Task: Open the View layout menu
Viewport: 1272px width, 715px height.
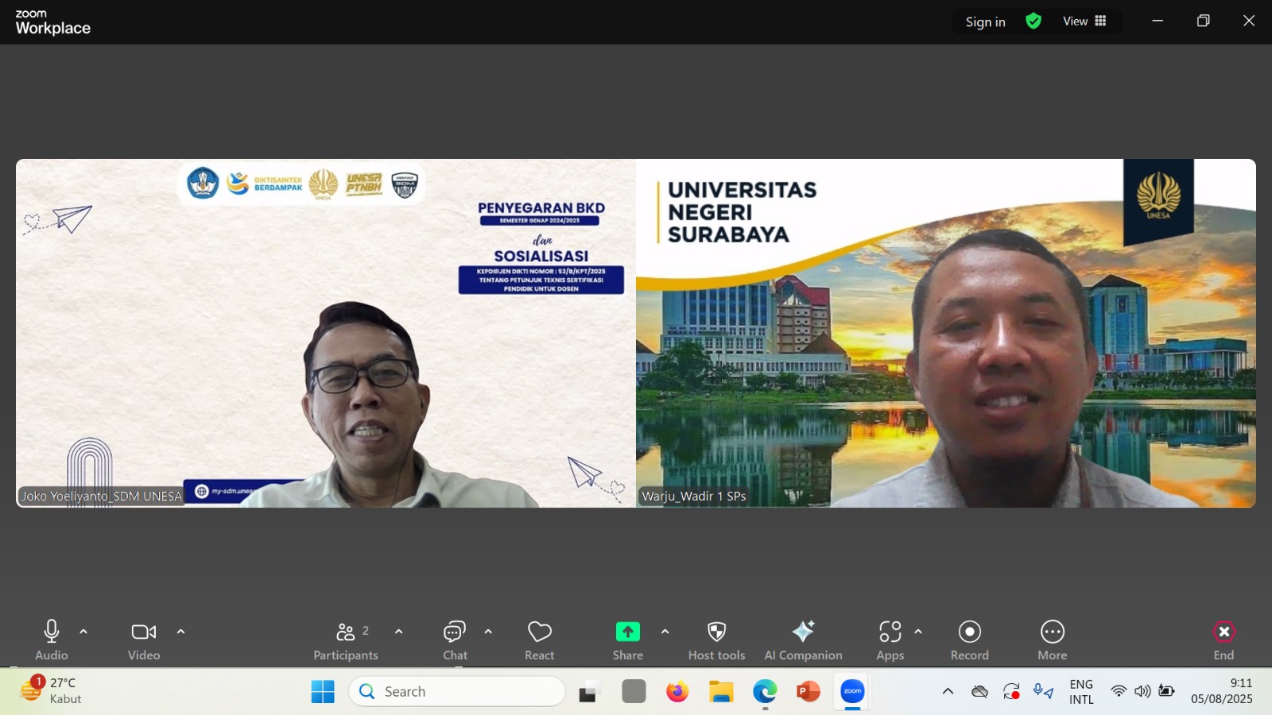Action: pos(1084,21)
